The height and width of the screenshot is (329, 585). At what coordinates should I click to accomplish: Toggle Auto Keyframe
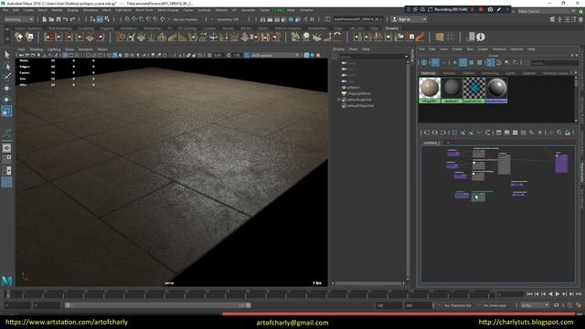[x=570, y=305]
